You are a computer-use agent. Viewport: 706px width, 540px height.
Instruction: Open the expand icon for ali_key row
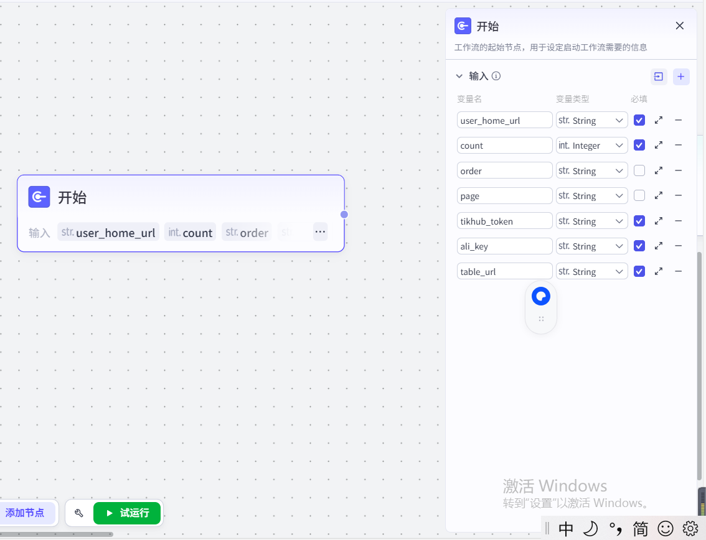[659, 246]
